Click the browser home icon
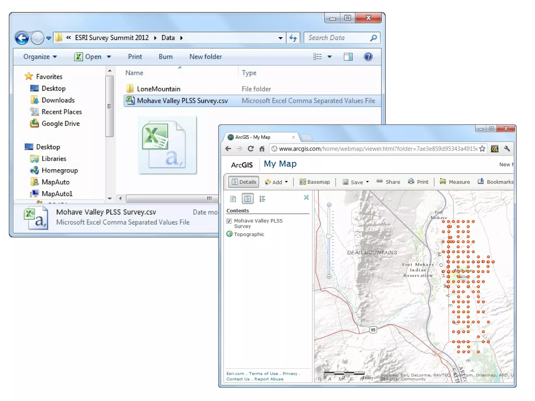The width and height of the screenshot is (535, 401). pyautogui.click(x=262, y=149)
